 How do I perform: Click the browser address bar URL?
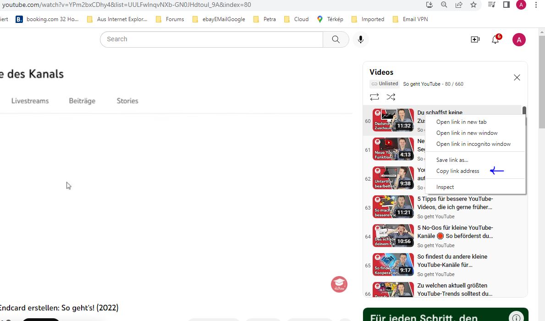coord(127,5)
